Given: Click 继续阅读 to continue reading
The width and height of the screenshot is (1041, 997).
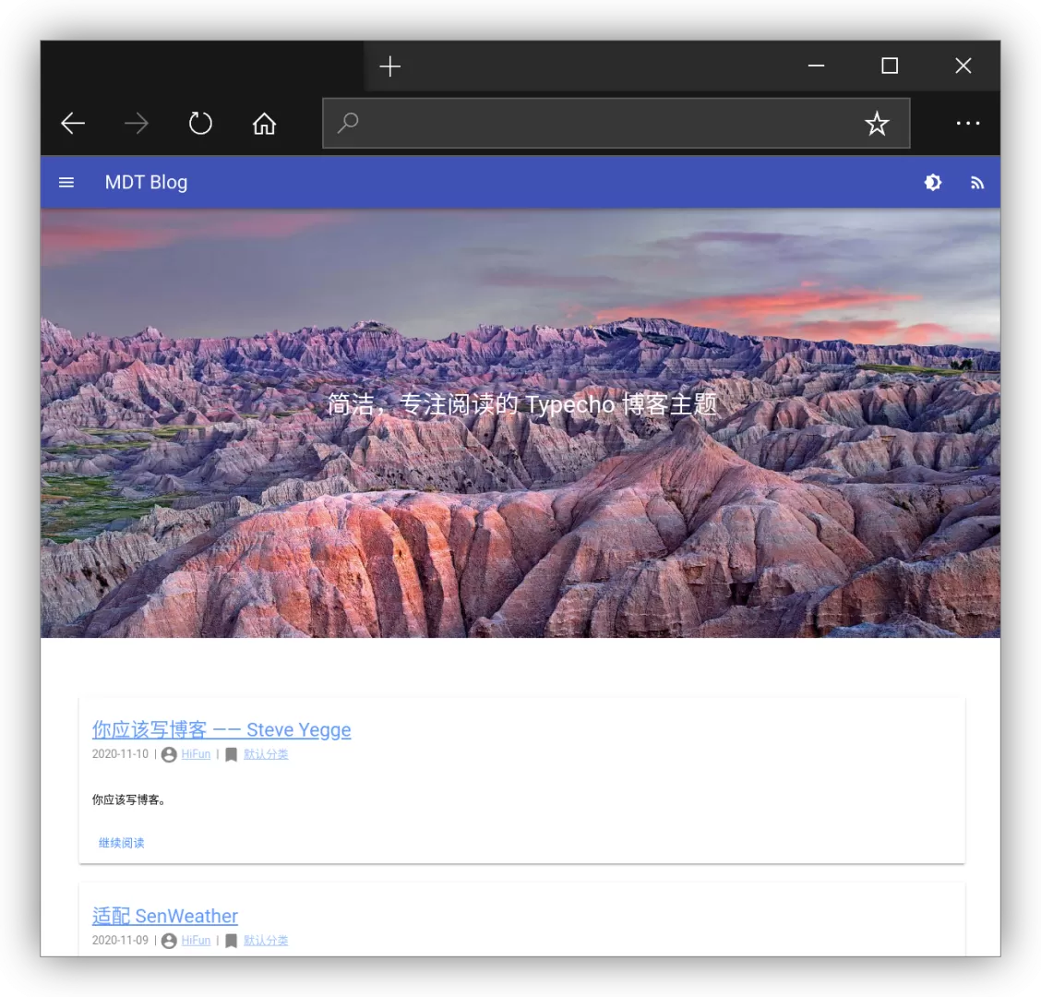Looking at the screenshot, I should (122, 843).
